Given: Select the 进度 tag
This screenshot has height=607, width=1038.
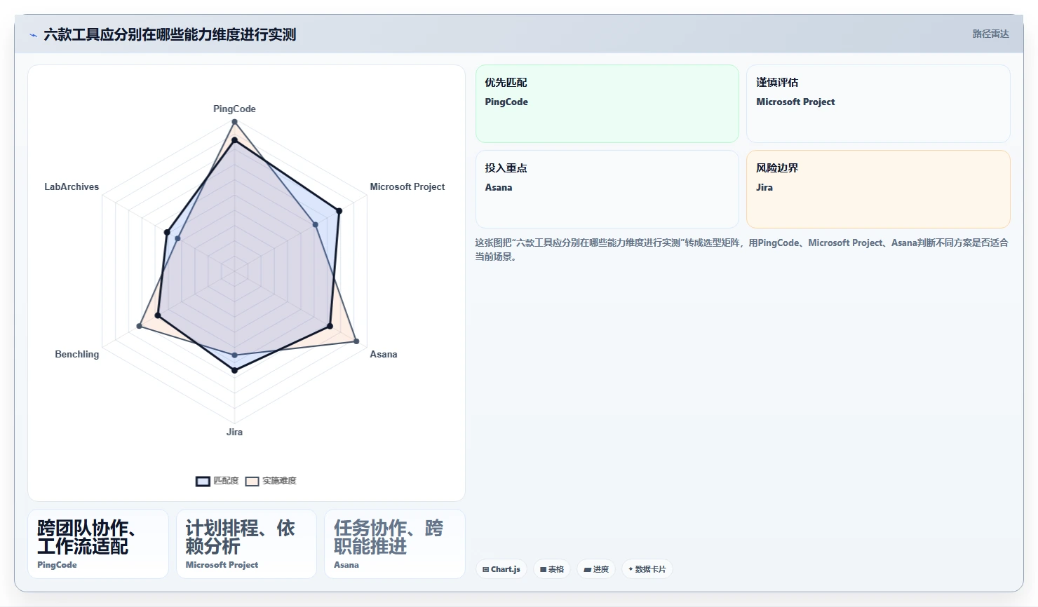Looking at the screenshot, I should point(596,569).
